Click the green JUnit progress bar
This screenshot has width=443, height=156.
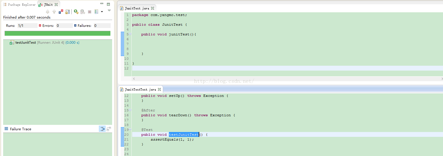coord(57,33)
